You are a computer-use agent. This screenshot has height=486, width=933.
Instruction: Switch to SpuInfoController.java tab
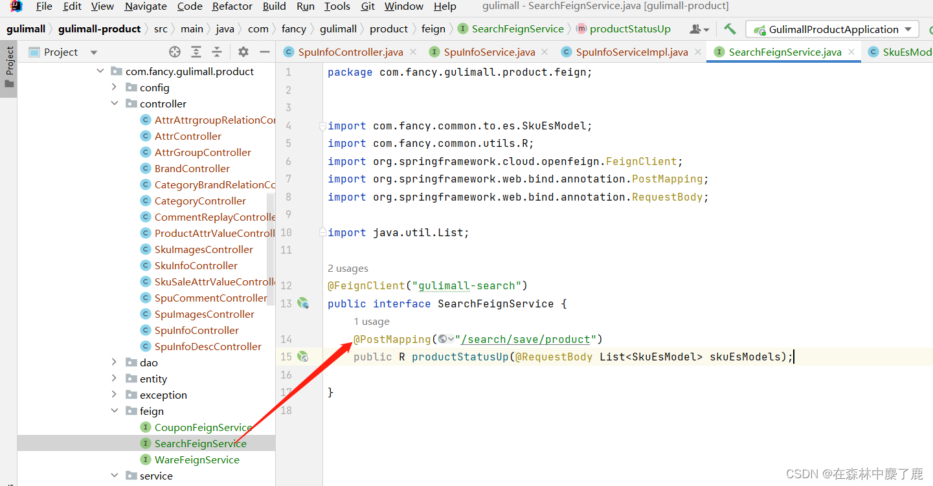[350, 52]
